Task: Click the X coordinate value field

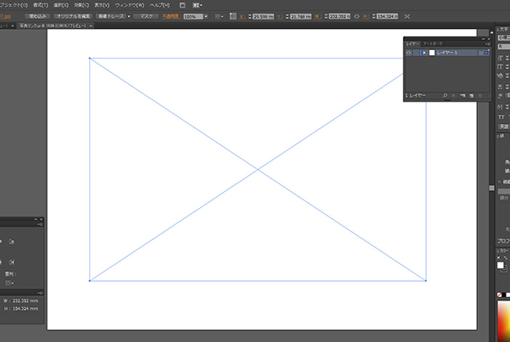Action: [x=263, y=17]
